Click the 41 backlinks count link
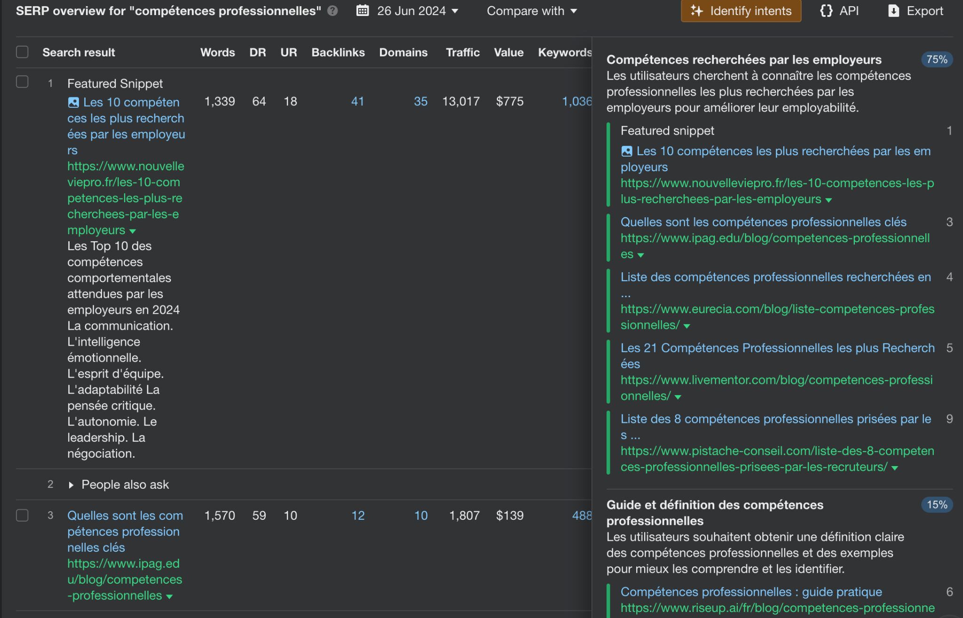 click(357, 102)
